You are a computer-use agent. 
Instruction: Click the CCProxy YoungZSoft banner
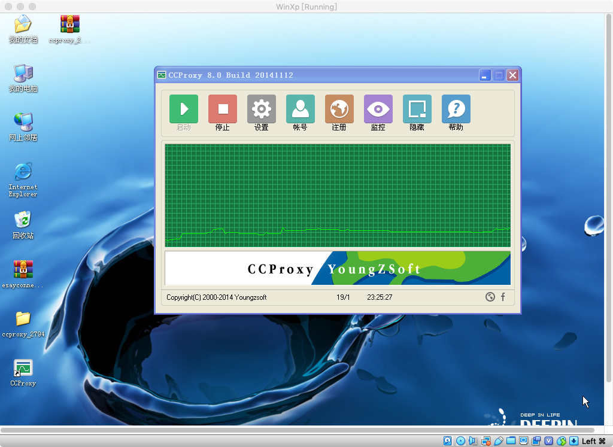coord(337,268)
